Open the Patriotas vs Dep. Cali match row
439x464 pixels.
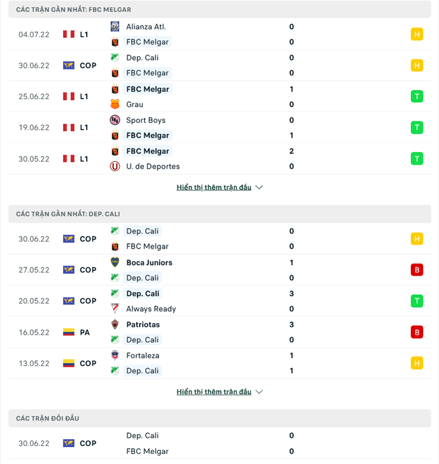pyautogui.click(x=219, y=332)
